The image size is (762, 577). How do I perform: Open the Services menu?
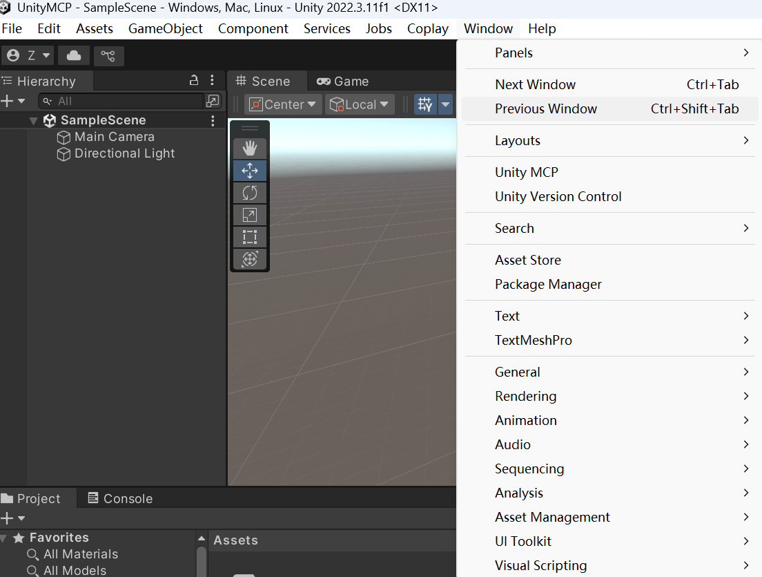pos(326,29)
